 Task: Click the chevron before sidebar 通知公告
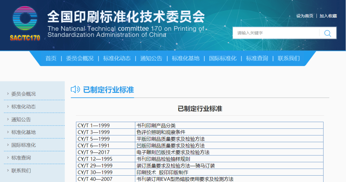pos(8,119)
